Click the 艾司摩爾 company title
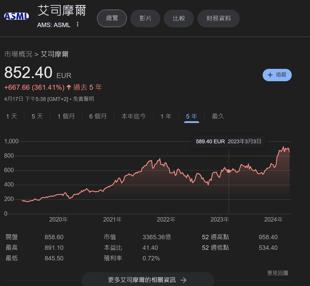Image resolution: width=310 pixels, height=286 pixels. pyautogui.click(x=62, y=10)
